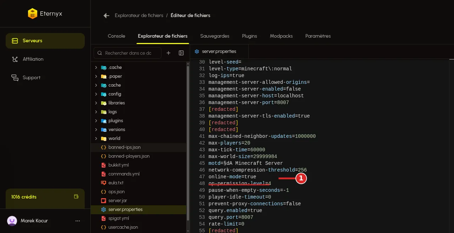Select server.properties in the file tree
The height and width of the screenshot is (233, 454).
point(139,210)
